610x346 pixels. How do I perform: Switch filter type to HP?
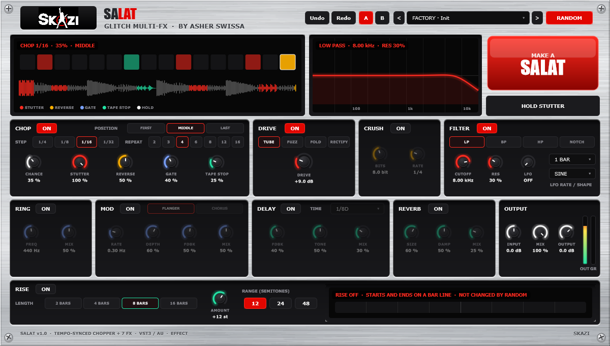click(x=540, y=142)
